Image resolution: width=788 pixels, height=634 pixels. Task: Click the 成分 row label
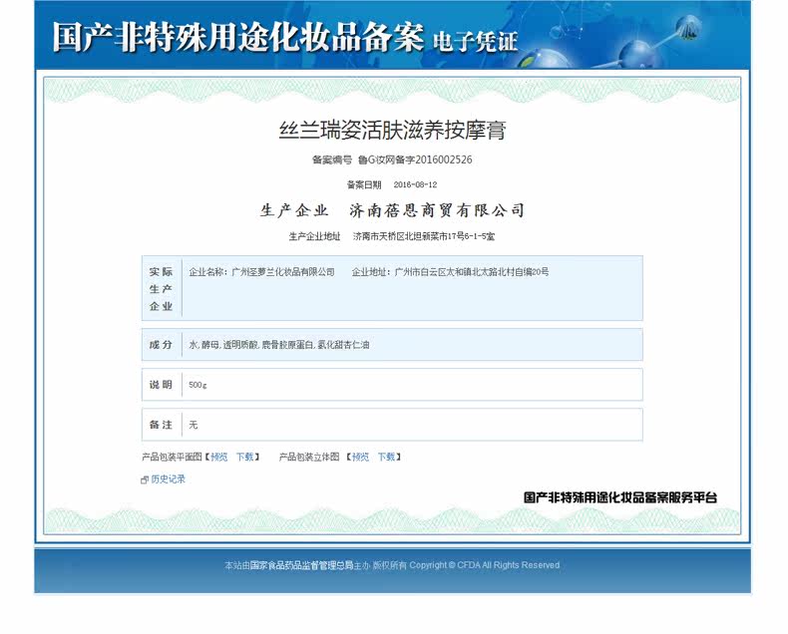(161, 345)
